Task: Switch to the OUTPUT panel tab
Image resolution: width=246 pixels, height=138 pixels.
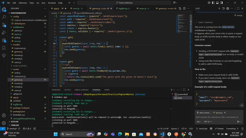Action: click(68, 90)
